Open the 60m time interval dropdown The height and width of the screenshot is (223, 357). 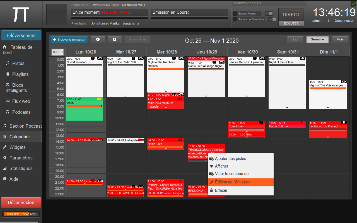coord(58,52)
